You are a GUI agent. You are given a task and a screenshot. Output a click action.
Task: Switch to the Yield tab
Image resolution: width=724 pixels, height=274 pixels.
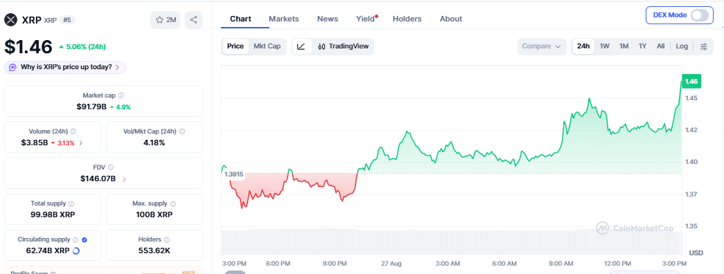pyautogui.click(x=366, y=19)
